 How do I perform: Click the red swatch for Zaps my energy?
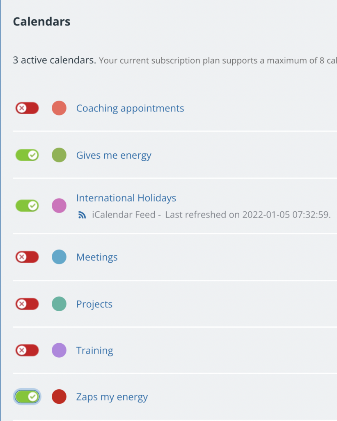[x=59, y=397]
